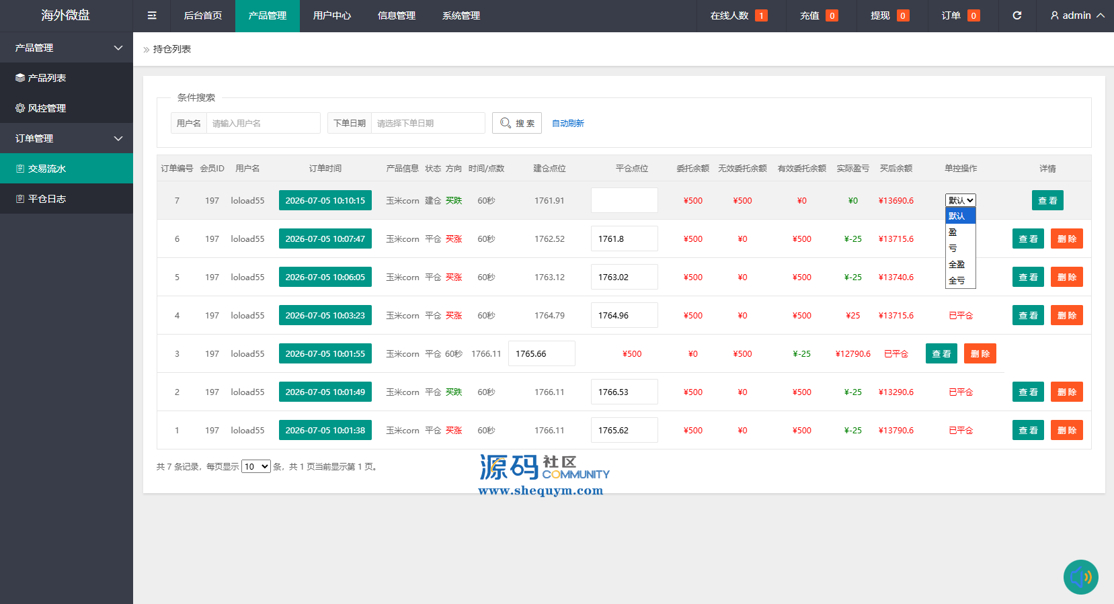Click the 平仓点位 field showing 1763.02
Viewport: 1114px width, 604px height.
click(625, 277)
